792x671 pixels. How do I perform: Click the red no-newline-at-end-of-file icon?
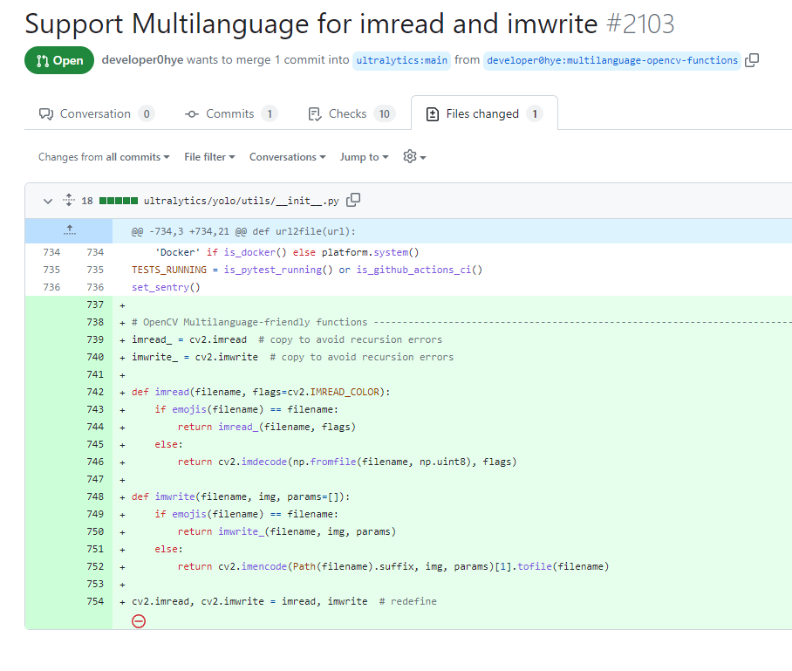pyautogui.click(x=139, y=621)
